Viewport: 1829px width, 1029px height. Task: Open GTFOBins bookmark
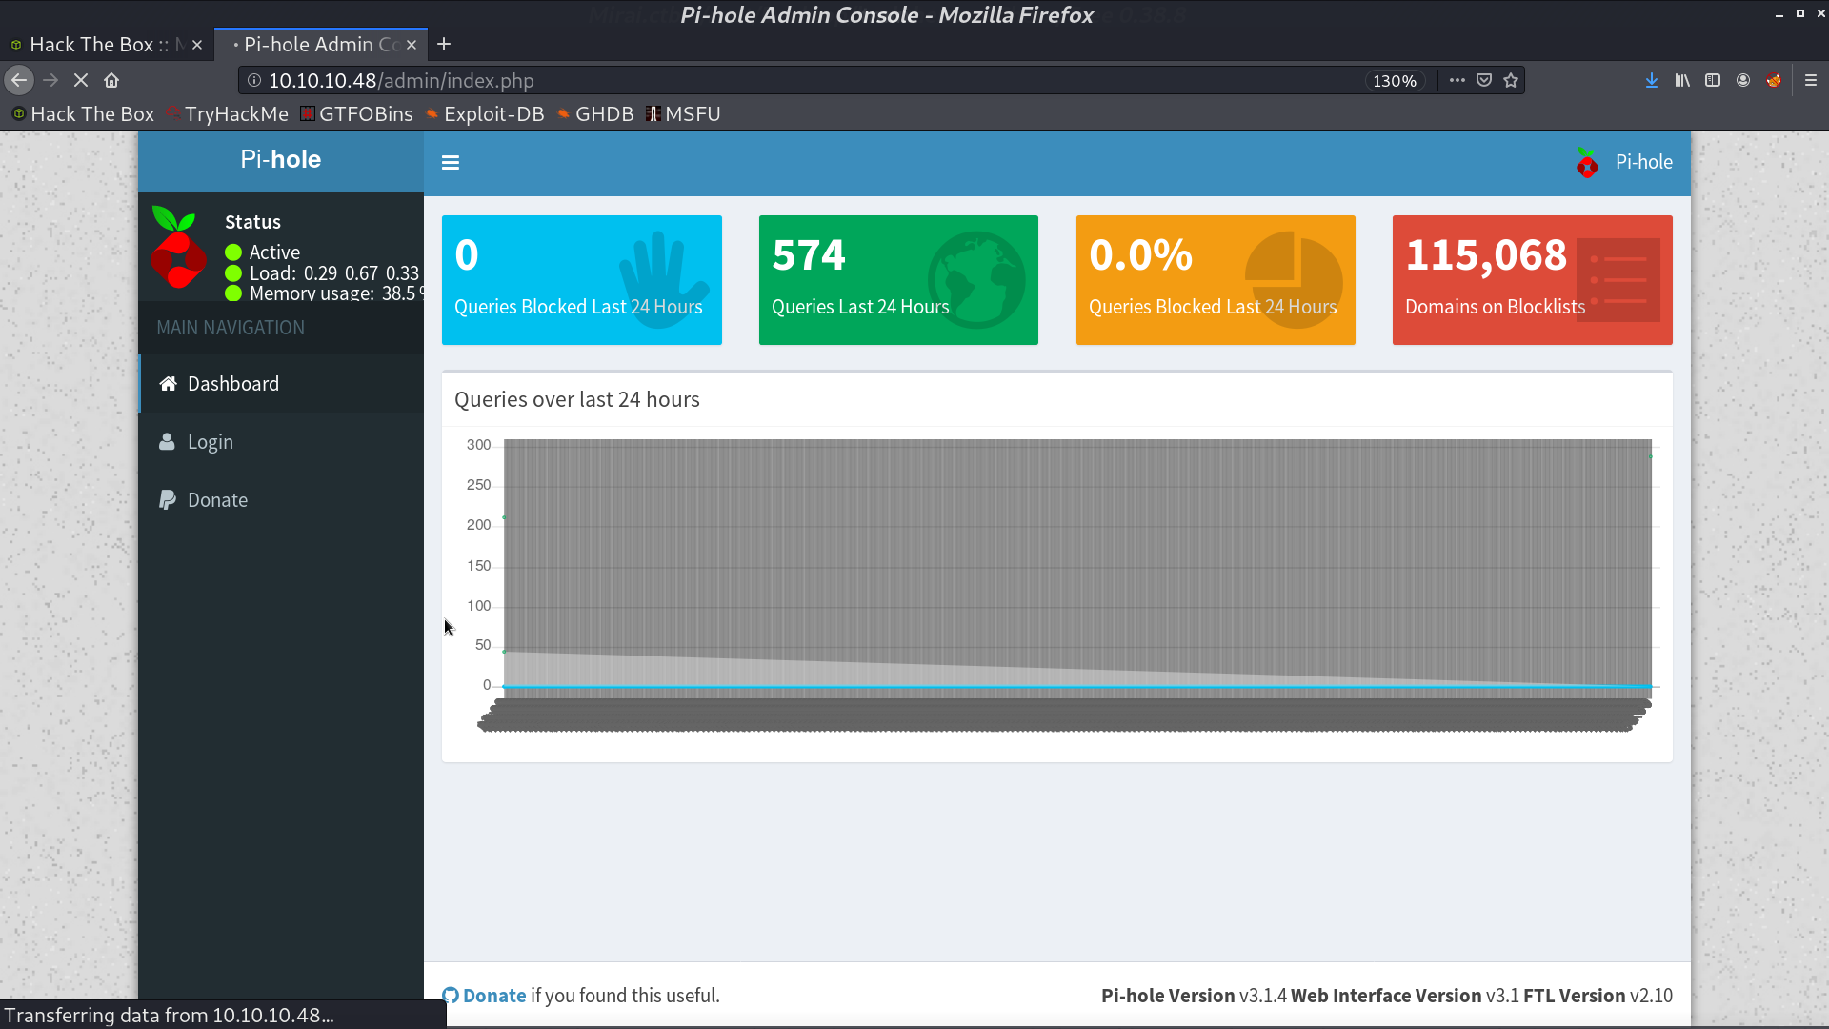[x=357, y=114]
